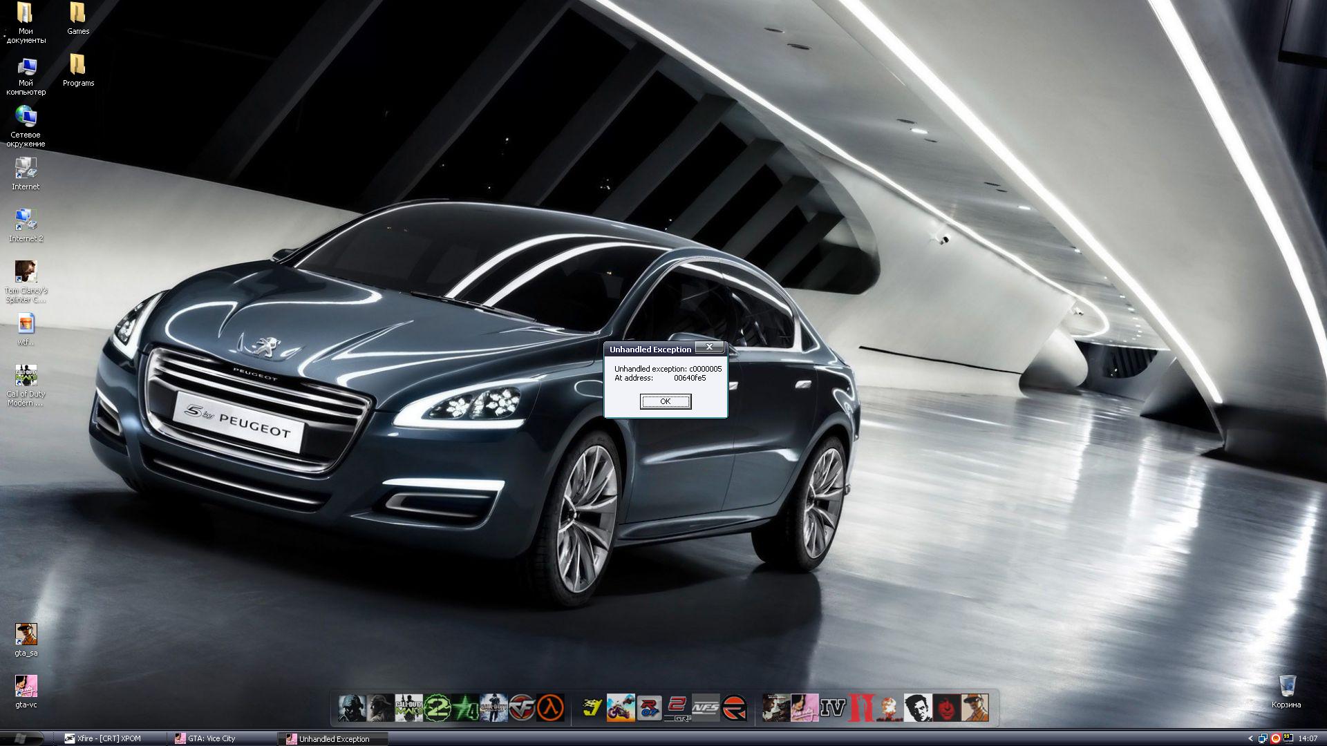The image size is (1327, 746).
Task: Close the Unhandled Exception dialog
Action: click(709, 347)
